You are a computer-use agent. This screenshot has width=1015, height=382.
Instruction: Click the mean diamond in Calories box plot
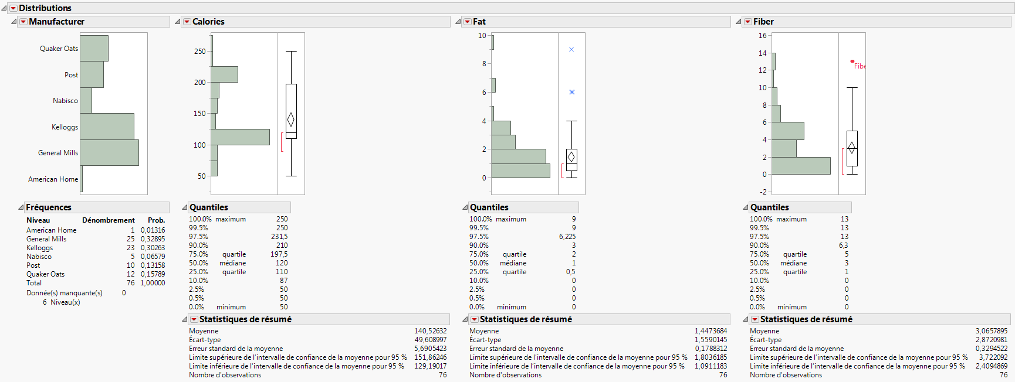290,120
